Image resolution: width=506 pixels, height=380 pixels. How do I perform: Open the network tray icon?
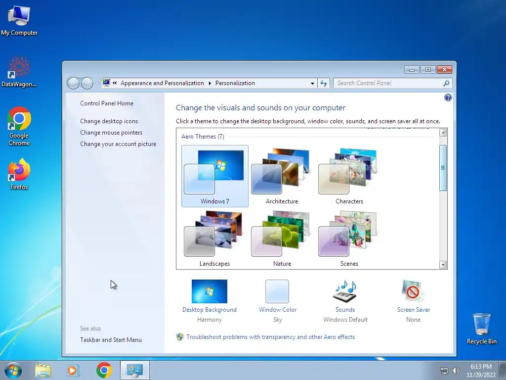tap(444, 371)
